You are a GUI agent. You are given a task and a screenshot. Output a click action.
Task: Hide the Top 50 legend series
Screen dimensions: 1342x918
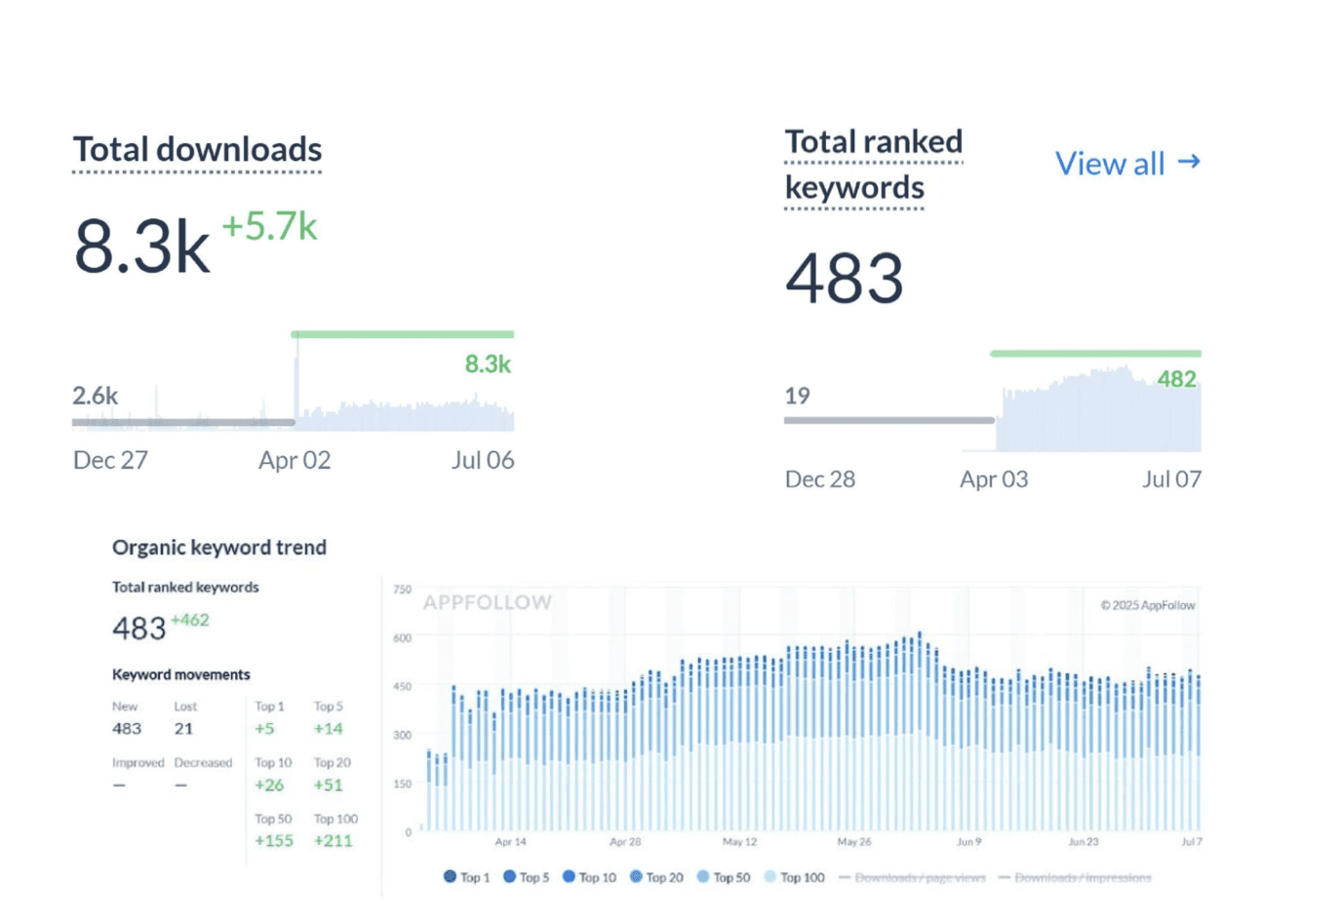click(724, 877)
